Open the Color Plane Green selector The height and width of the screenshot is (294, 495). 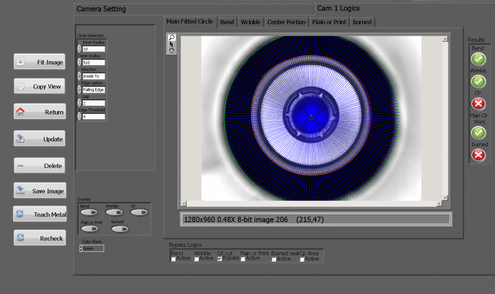92,249
